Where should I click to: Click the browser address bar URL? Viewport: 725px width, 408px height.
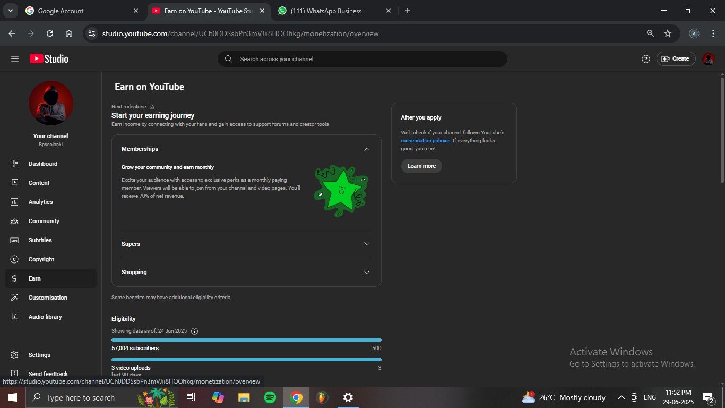click(x=240, y=33)
